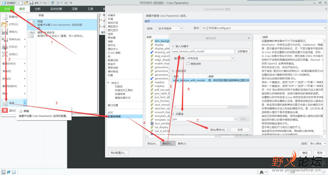Click the 选项 list icon in file menu
This screenshot has height=175, width=328.
coord(5,103)
